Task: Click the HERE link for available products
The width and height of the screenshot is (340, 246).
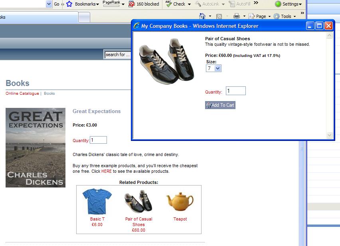Action: [x=106, y=172]
